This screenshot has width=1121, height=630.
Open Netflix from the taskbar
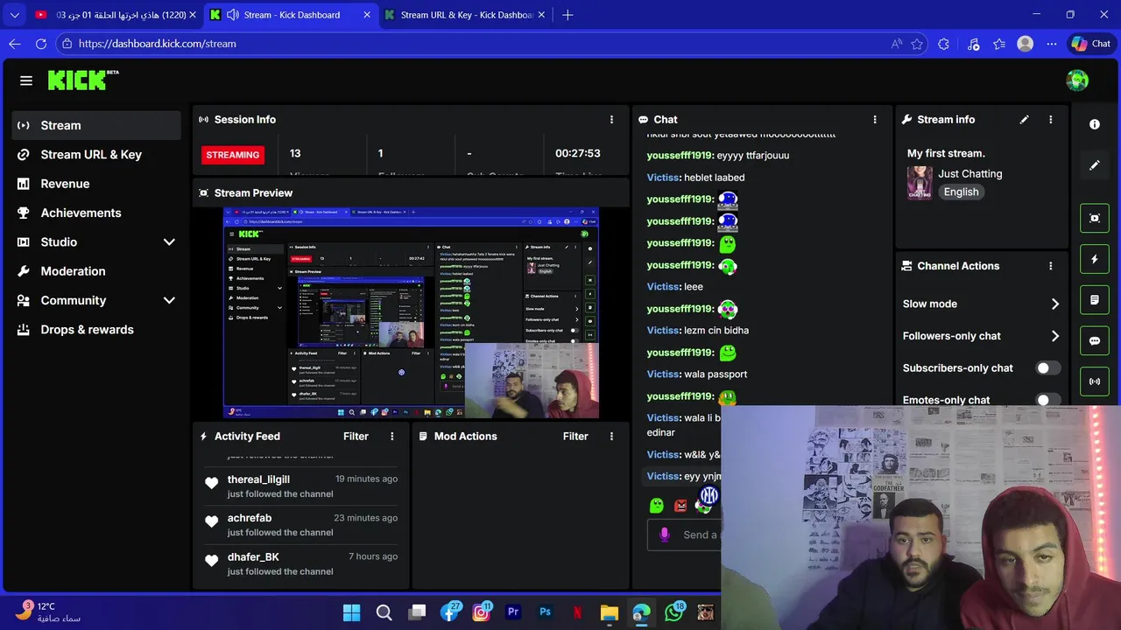click(x=577, y=612)
